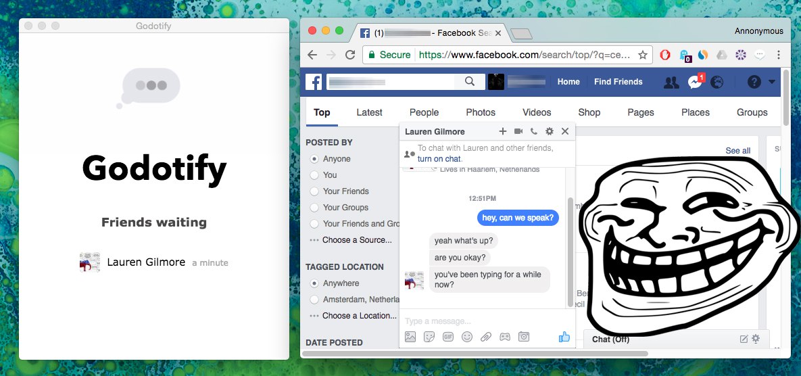Start a voice call with Lauren
Viewport: 801px width, 376px height.
534,131
